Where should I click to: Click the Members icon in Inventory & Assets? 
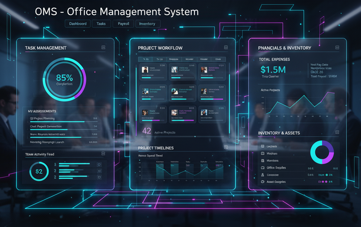coord(263,161)
